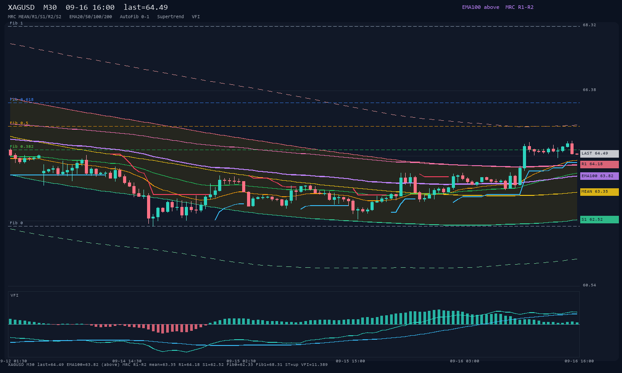
Task: Click the 'MRC MEAN/R1/S1/R2/S2' indicator legend
Action: pos(35,17)
